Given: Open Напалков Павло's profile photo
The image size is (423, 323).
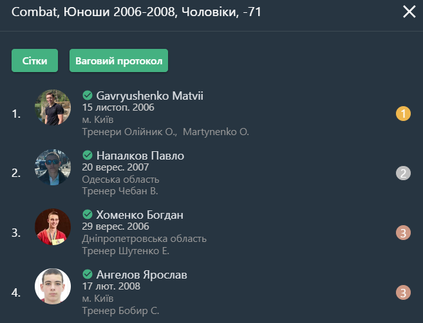Looking at the screenshot, I should tap(53, 167).
